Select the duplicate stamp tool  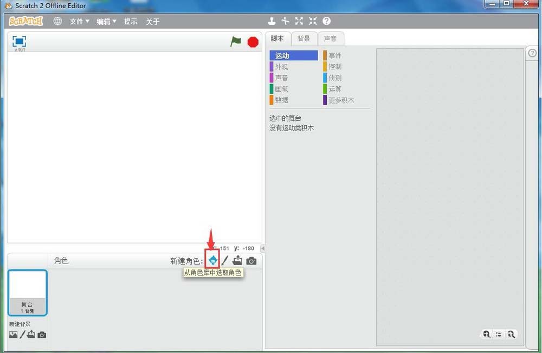tap(272, 21)
